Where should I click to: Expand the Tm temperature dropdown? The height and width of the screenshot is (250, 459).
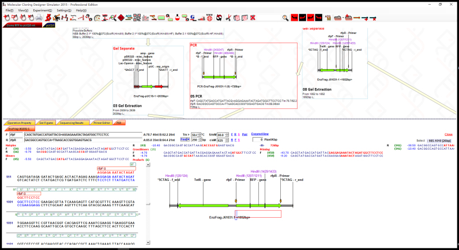(x=200, y=134)
